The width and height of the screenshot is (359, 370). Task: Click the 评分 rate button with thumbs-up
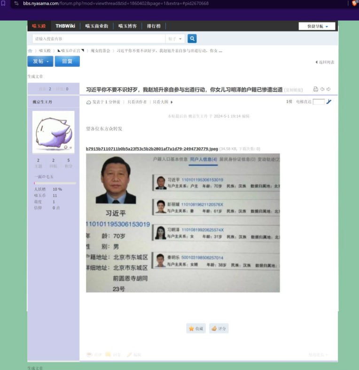[x=219, y=329]
